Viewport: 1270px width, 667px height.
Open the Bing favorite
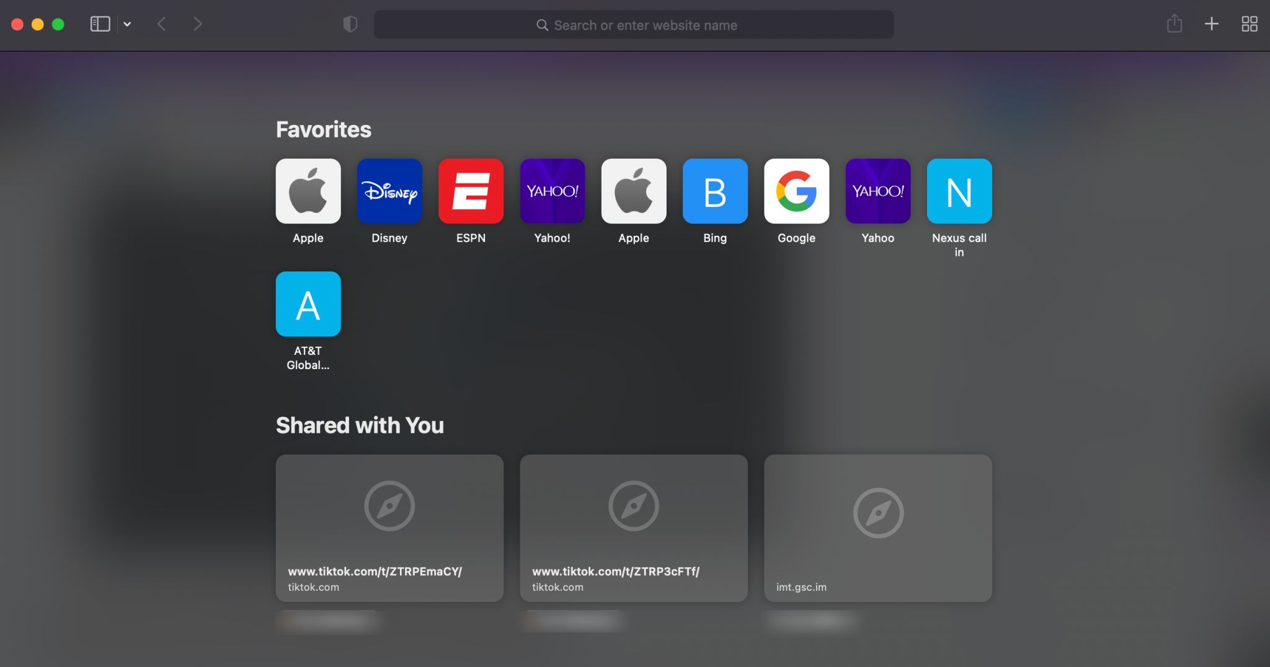pyautogui.click(x=714, y=191)
